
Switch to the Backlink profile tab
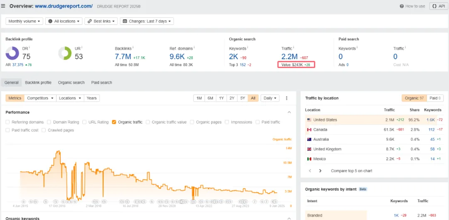[38, 82]
